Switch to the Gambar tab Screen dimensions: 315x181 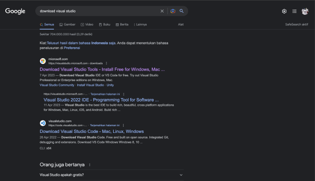click(67, 24)
